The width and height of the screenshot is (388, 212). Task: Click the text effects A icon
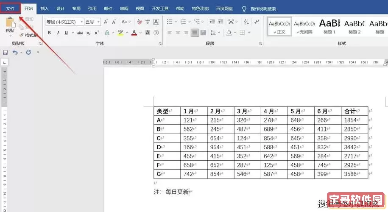(x=107, y=33)
